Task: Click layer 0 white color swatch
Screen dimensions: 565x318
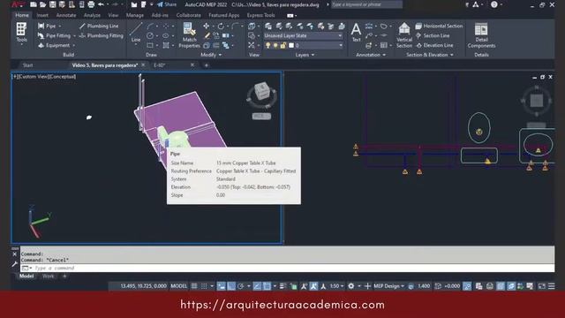Action: tap(291, 45)
